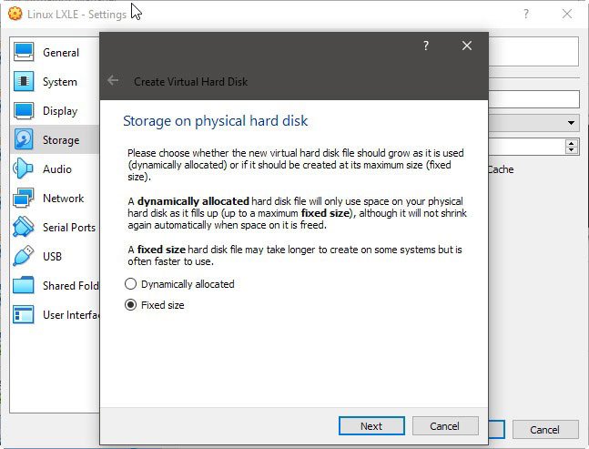This screenshot has height=449, width=589.
Task: Open Network settings category
Action: 63,198
